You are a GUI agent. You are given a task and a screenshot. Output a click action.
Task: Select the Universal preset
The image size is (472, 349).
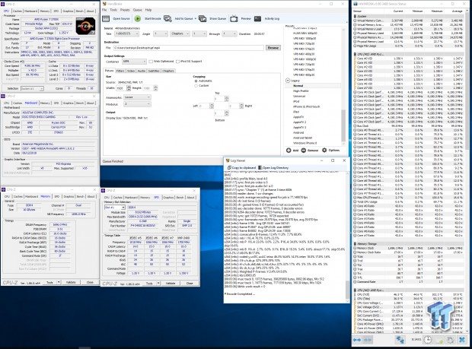coord(299,97)
